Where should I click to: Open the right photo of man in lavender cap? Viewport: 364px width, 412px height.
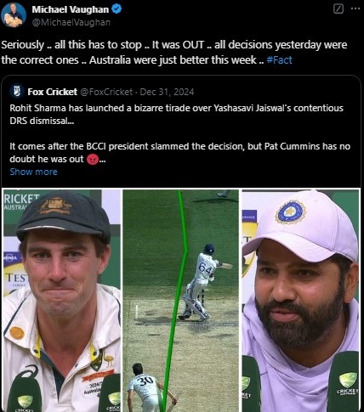tap(300, 301)
